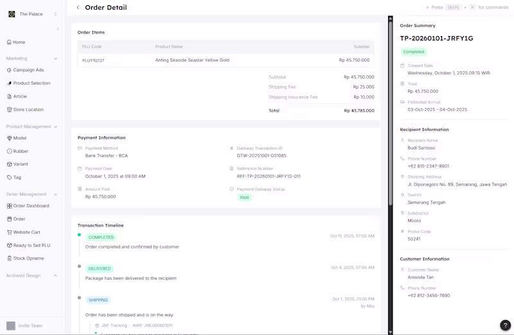
Task: Click Invite Team avatar
Action: (11, 325)
